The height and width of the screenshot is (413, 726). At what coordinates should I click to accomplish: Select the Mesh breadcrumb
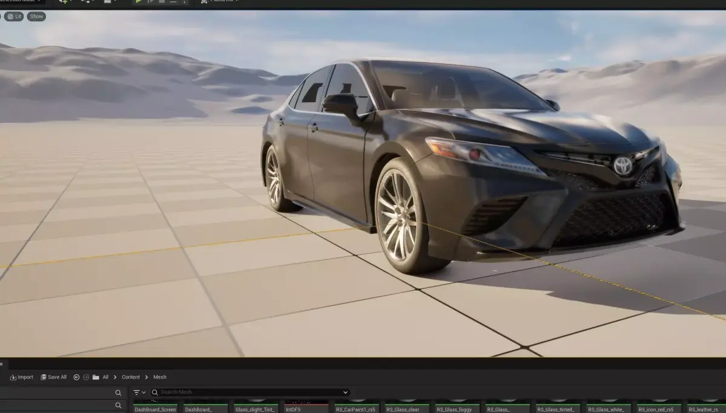pos(160,377)
